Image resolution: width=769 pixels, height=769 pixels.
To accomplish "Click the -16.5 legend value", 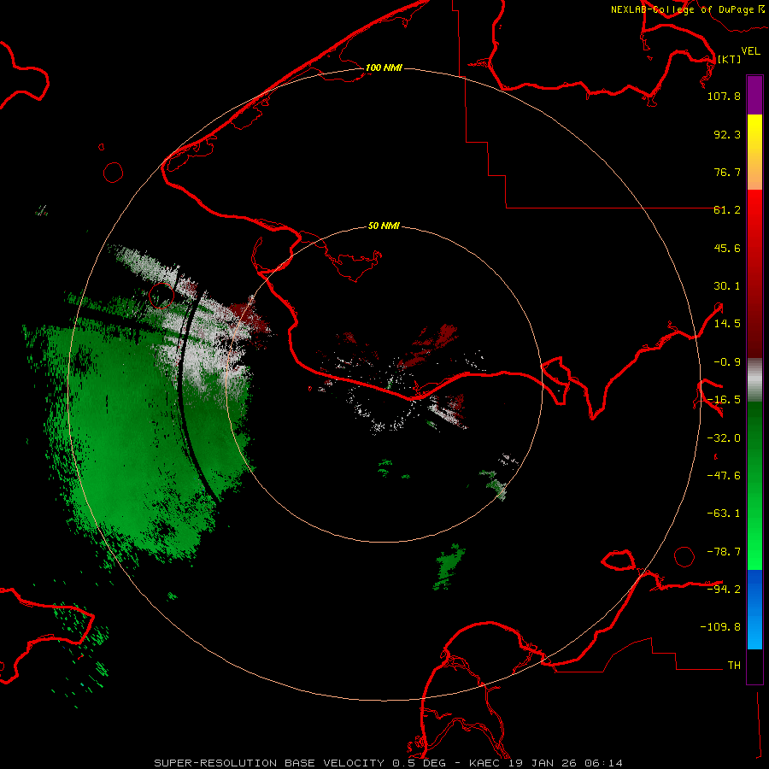I will click(x=724, y=400).
